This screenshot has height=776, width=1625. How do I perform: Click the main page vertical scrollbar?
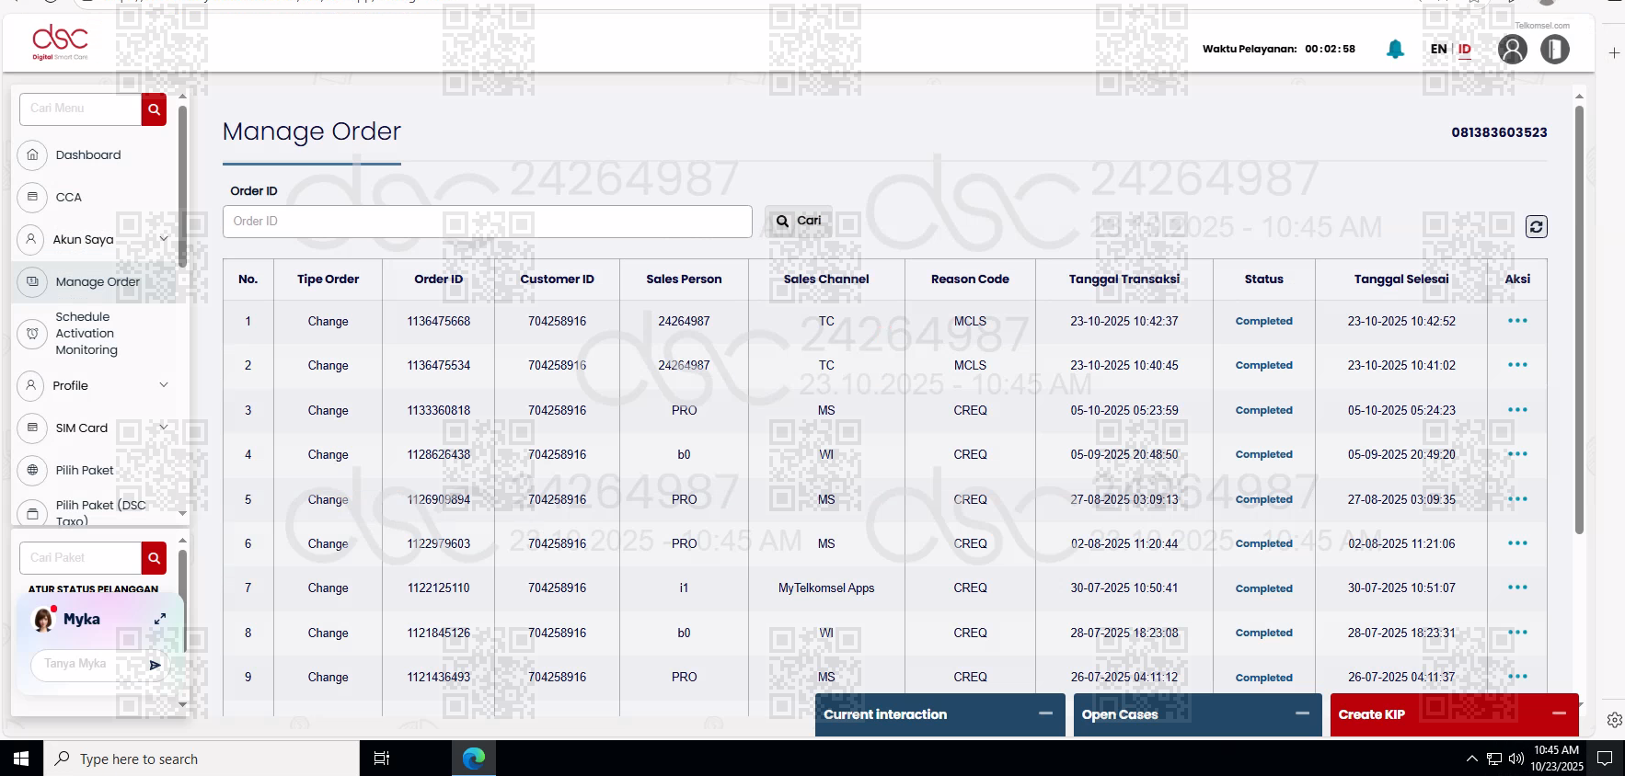(1579, 320)
